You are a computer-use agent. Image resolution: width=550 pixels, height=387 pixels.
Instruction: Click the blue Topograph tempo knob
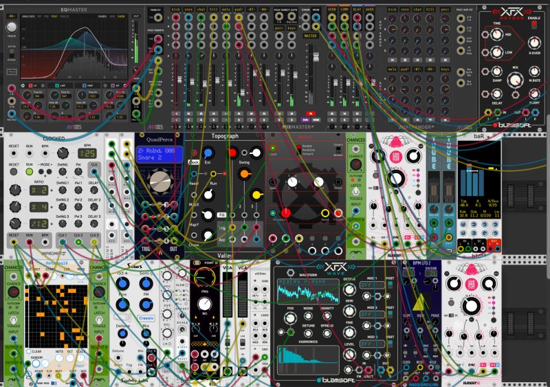[208, 153]
